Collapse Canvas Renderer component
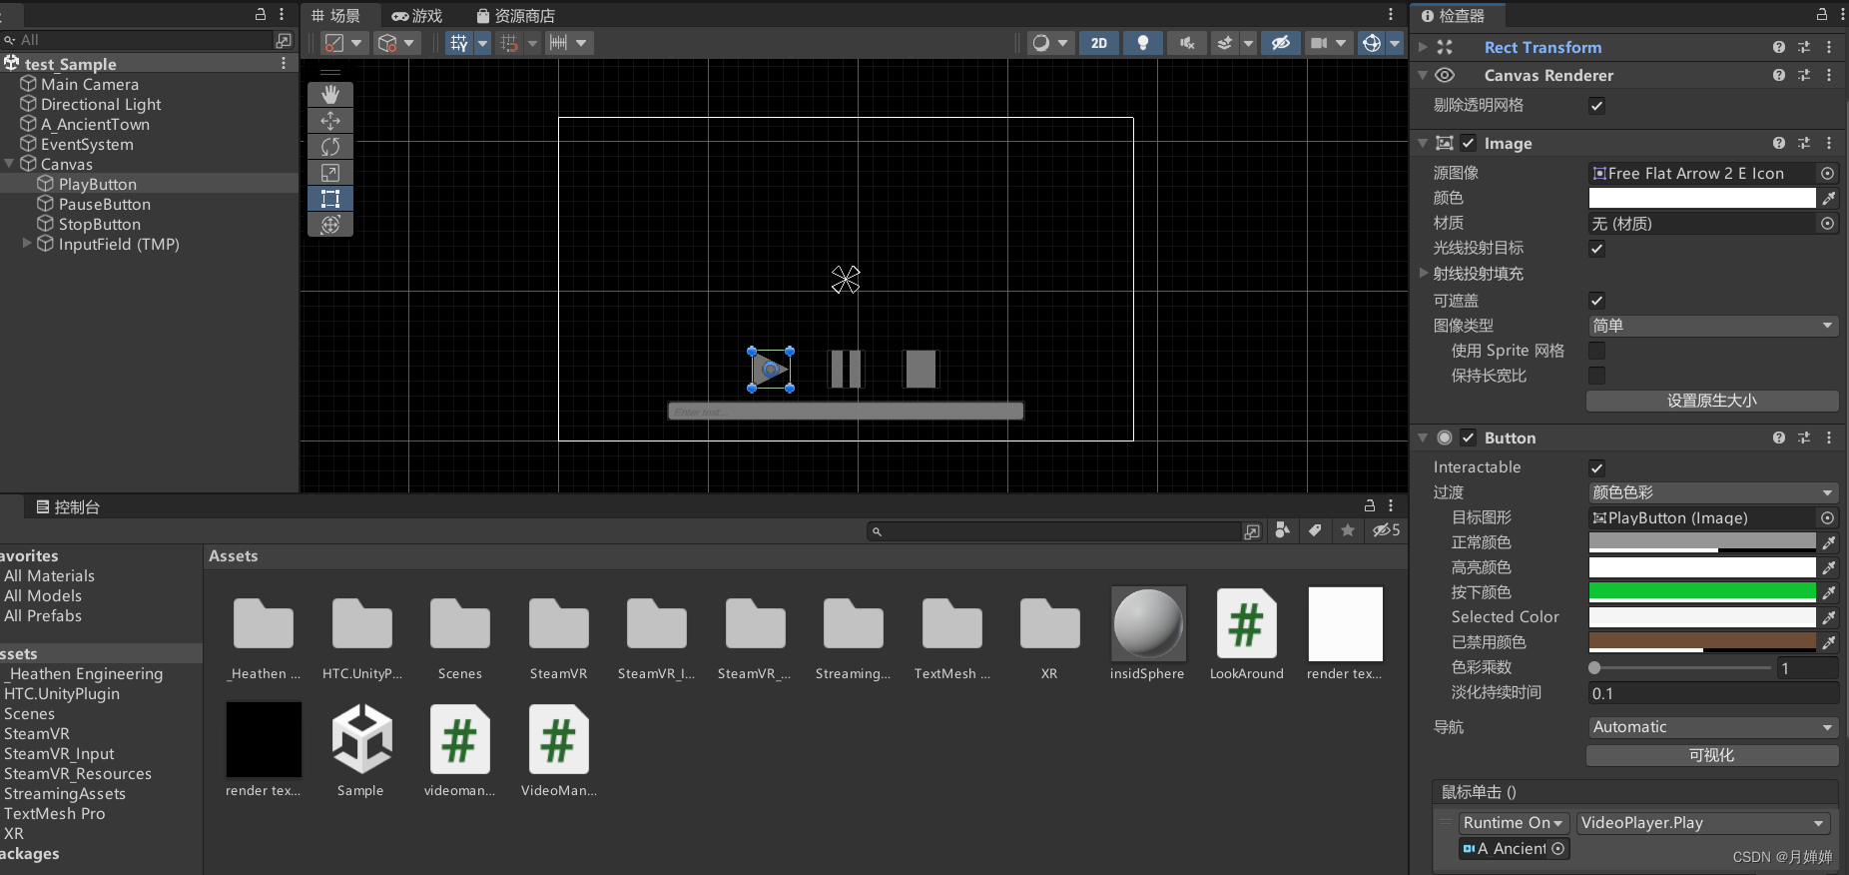 [x=1423, y=76]
